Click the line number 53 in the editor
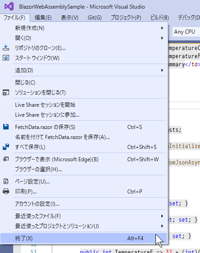This screenshot has width=200, height=253. coord(34,251)
